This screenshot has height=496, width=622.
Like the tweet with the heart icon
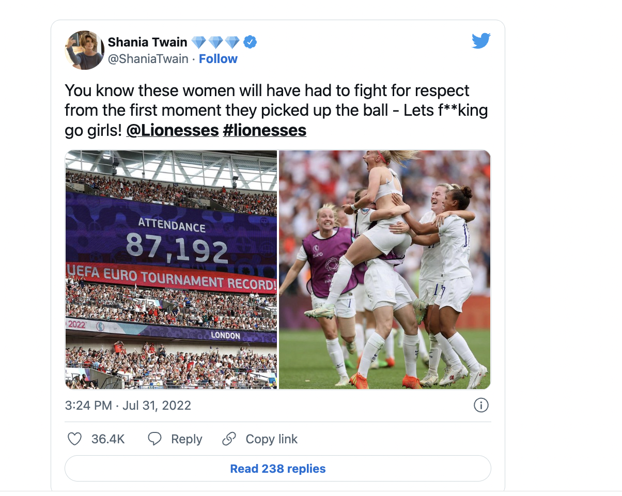point(75,439)
